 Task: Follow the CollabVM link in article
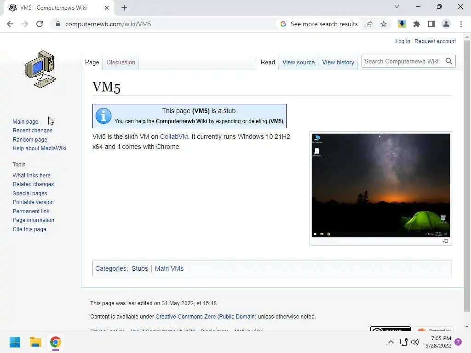coord(173,137)
